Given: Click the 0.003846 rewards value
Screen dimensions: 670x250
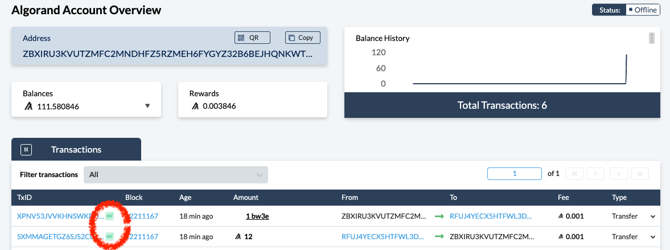Looking at the screenshot, I should tap(219, 106).
